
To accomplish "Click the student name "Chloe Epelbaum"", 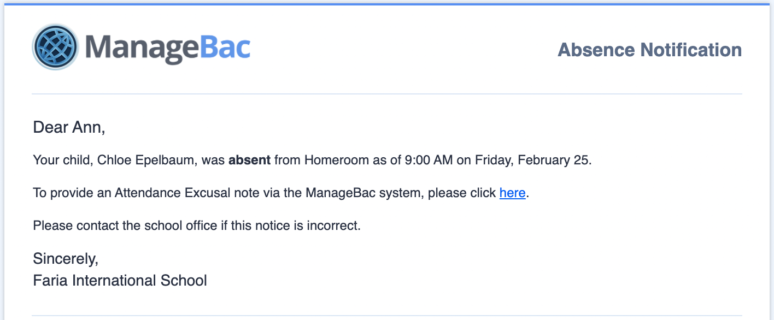I will (x=145, y=161).
